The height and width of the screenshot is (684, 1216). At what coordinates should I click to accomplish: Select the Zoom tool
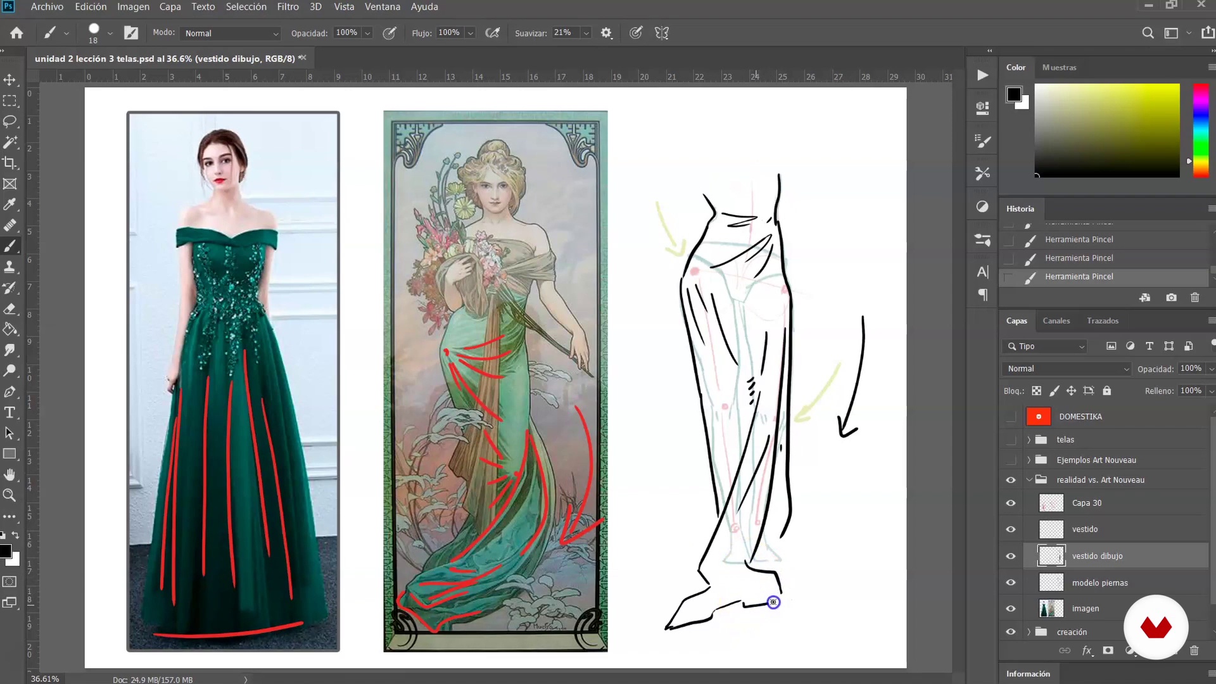pyautogui.click(x=9, y=495)
